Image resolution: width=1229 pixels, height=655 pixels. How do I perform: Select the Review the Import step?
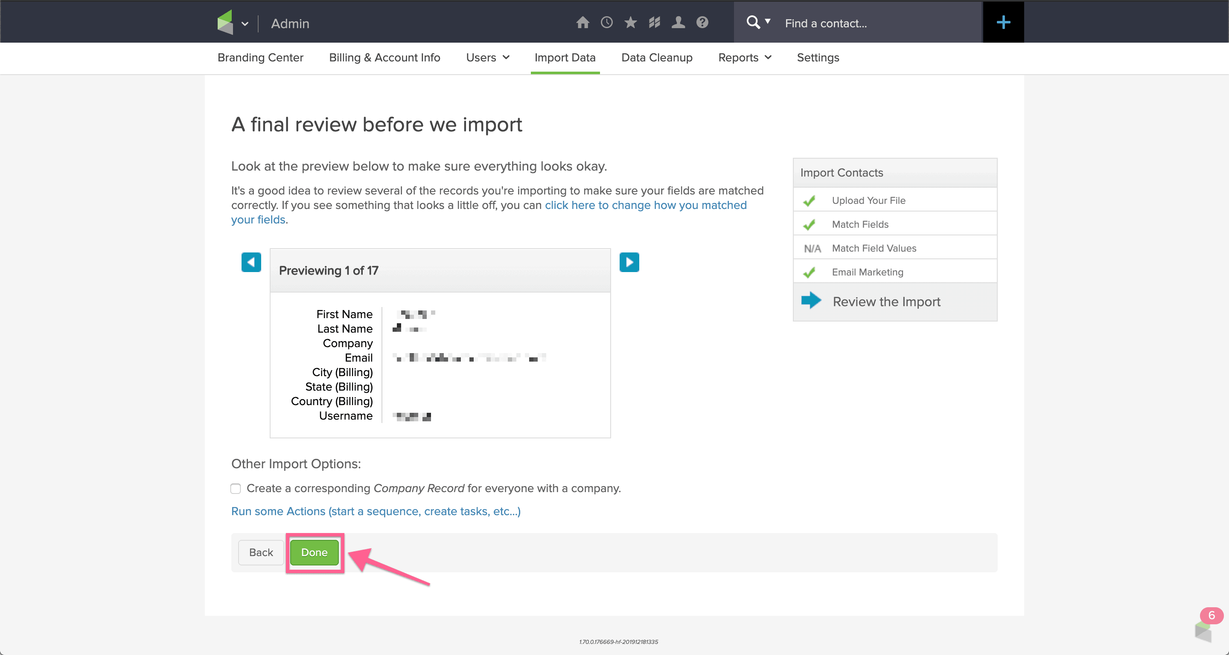tap(895, 302)
